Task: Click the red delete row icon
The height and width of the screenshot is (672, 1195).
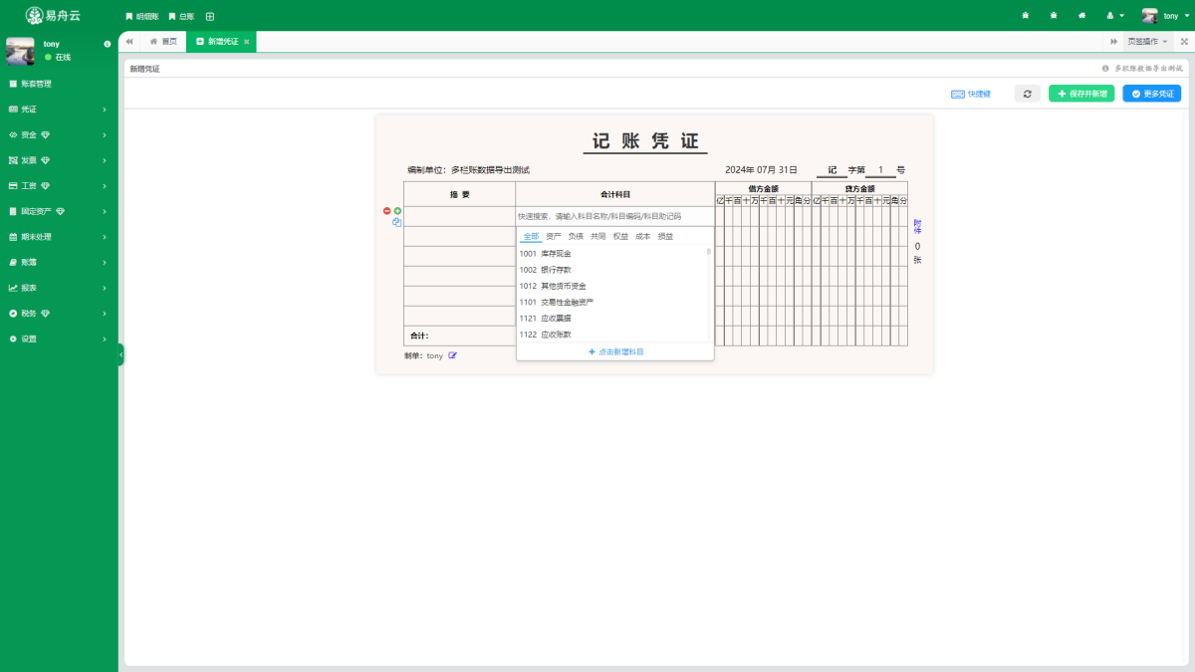Action: [x=387, y=211]
